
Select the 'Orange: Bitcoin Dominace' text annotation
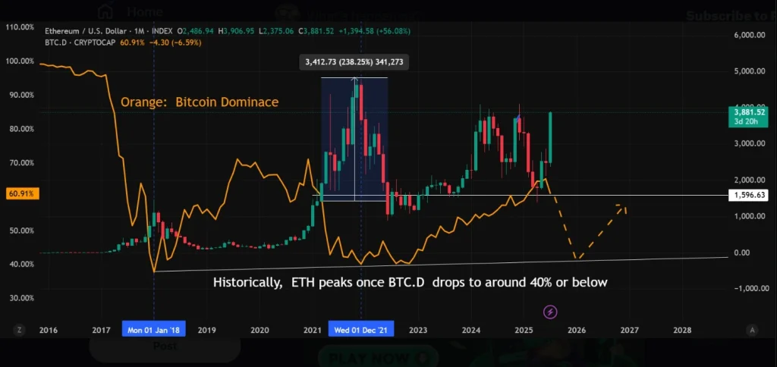200,102
